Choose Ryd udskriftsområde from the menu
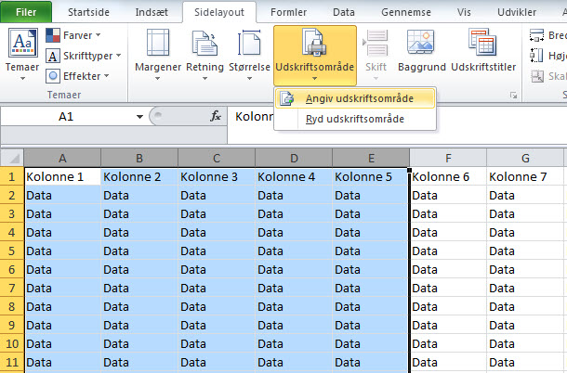This screenshot has width=567, height=373. tap(355, 119)
